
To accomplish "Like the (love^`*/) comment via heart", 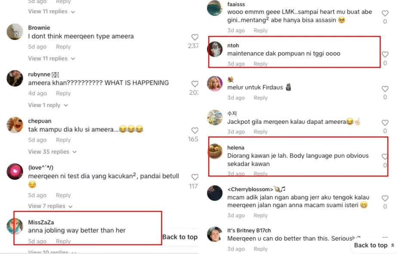I will pyautogui.click(x=195, y=177).
